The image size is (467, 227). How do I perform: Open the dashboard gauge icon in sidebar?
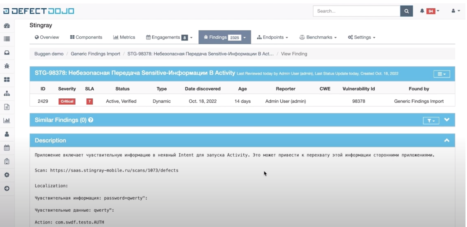point(6,26)
